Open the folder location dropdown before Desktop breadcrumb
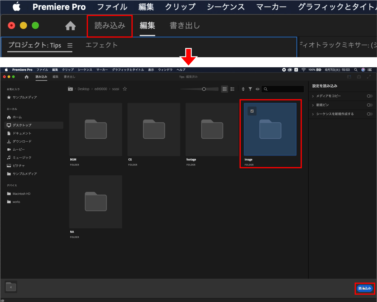This screenshot has height=302, width=377. click(70, 89)
